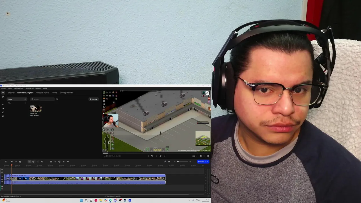Open the sliders adjustments icon
The height and width of the screenshot is (203, 361).
click(x=63, y=162)
